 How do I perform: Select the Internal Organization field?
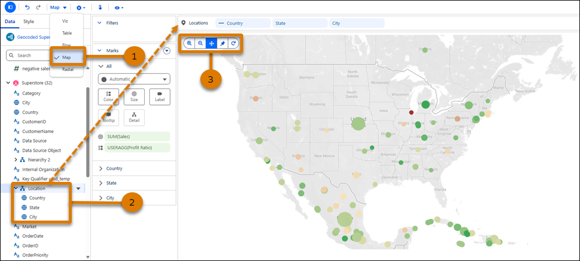click(x=43, y=169)
